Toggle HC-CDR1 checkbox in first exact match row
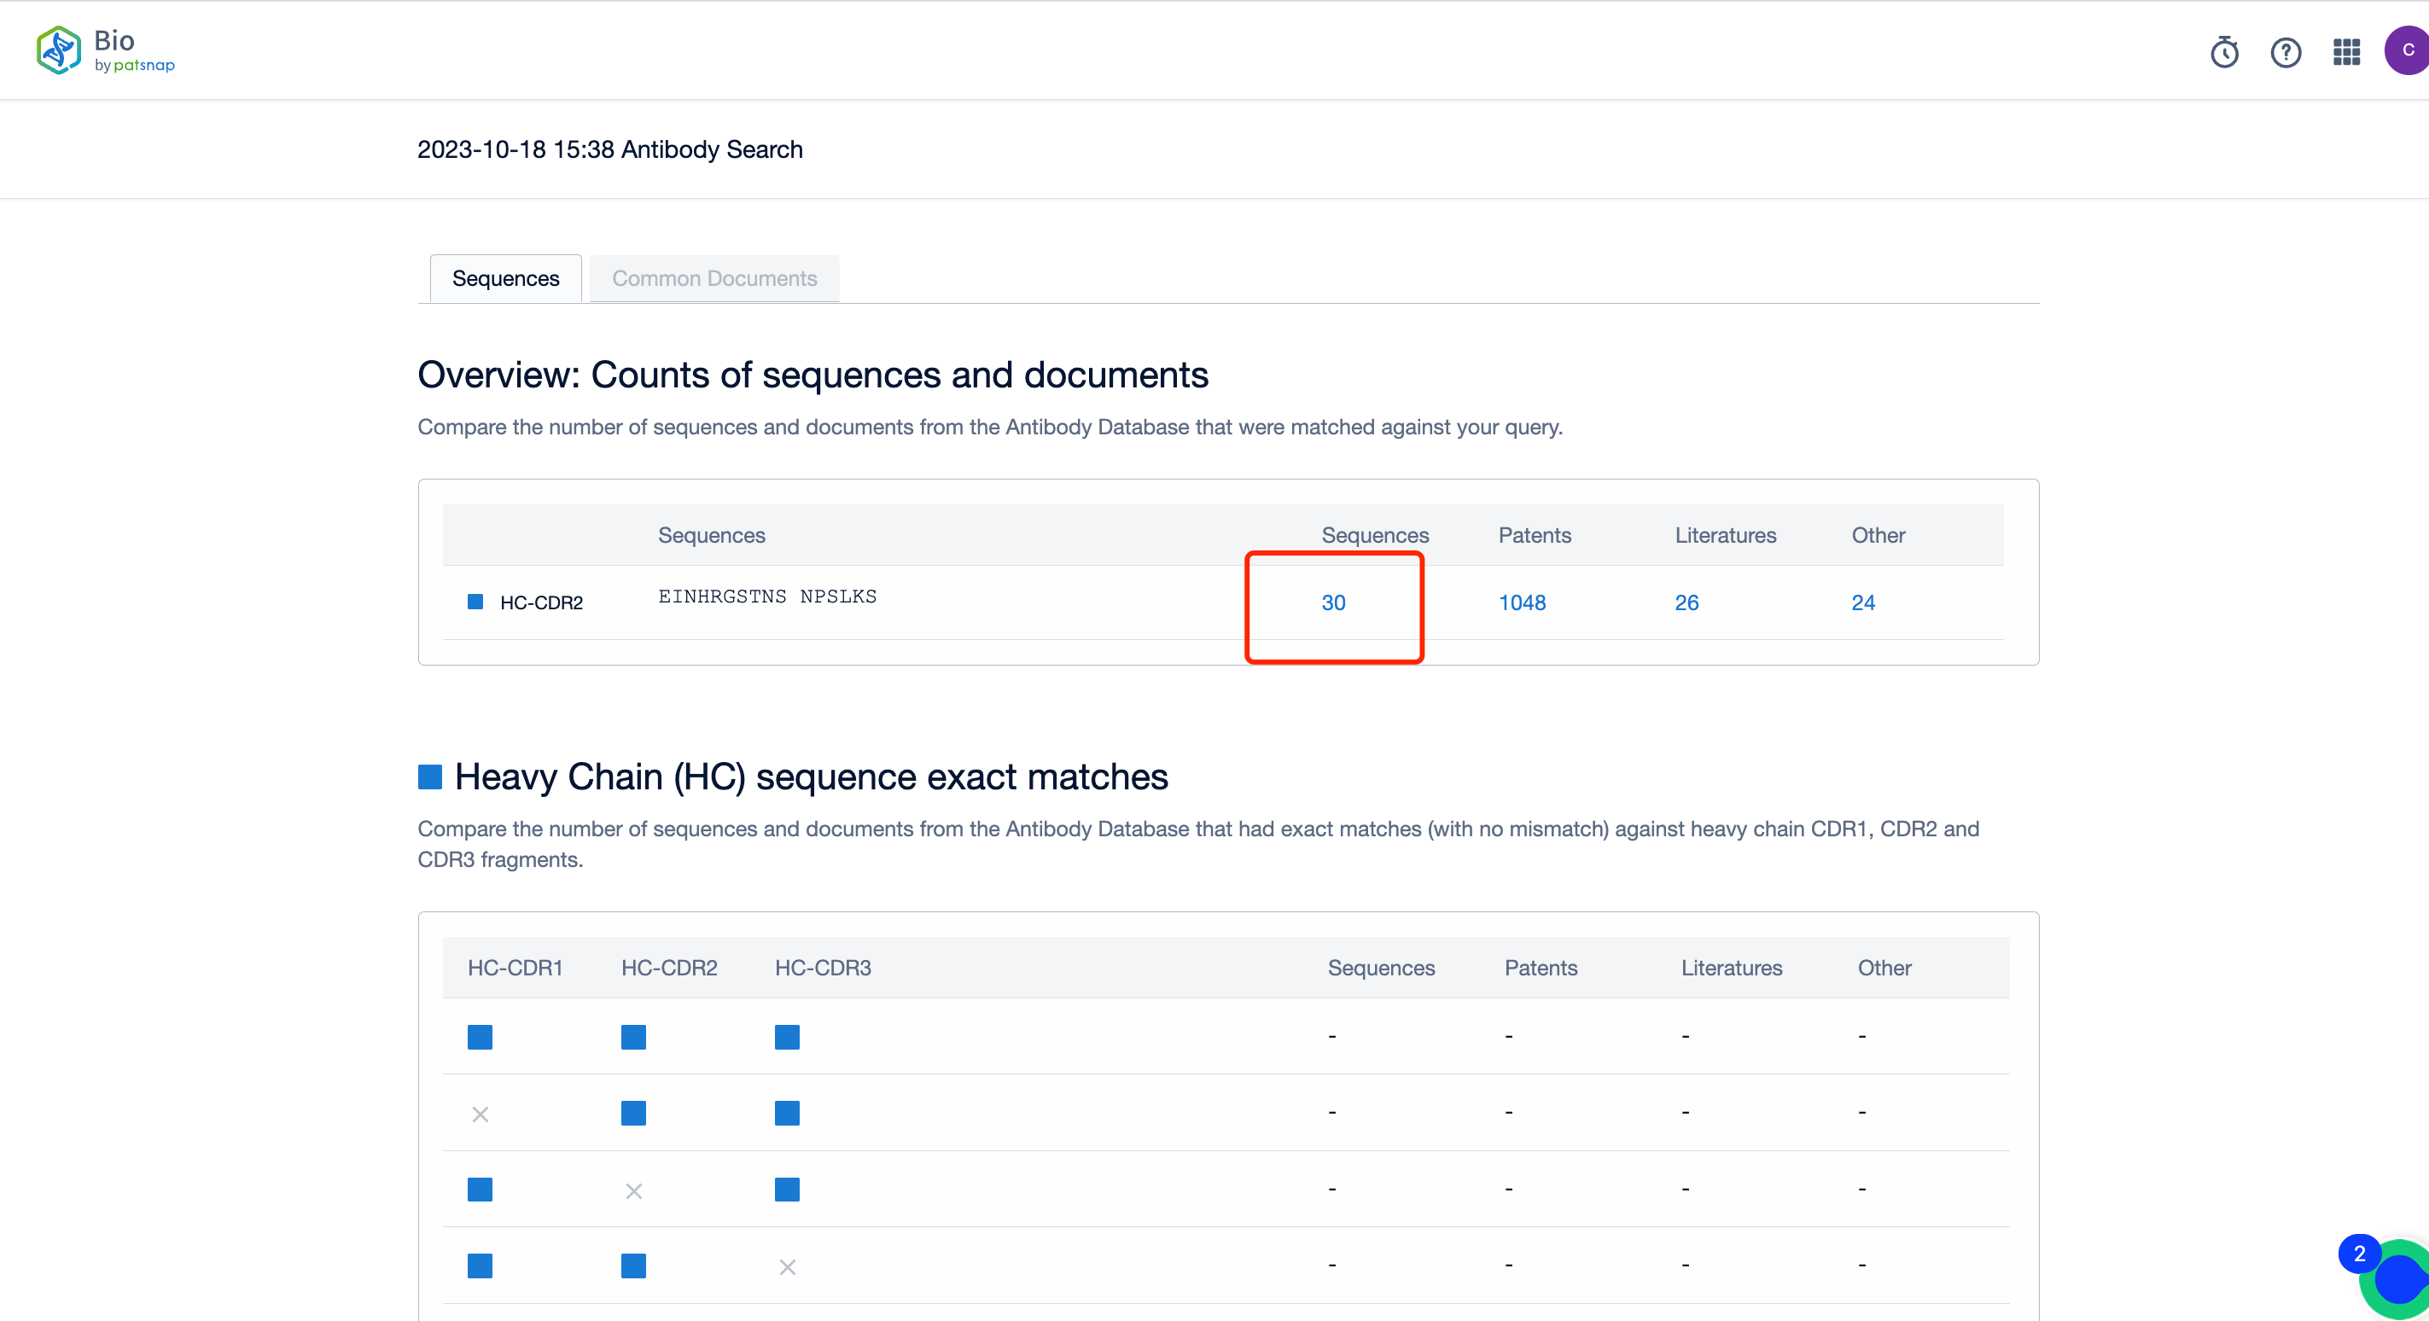2429x1321 pixels. (x=478, y=1034)
